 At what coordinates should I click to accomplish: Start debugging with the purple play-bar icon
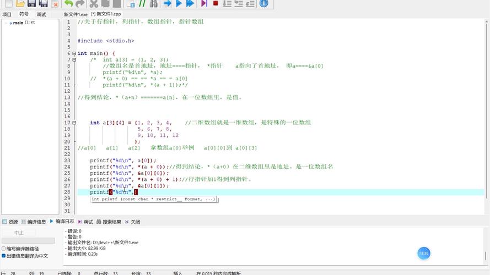204,3
